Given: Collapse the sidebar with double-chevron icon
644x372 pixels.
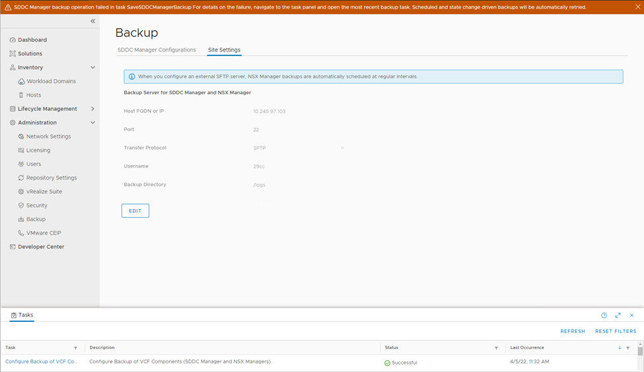Looking at the screenshot, I should tap(92, 21).
